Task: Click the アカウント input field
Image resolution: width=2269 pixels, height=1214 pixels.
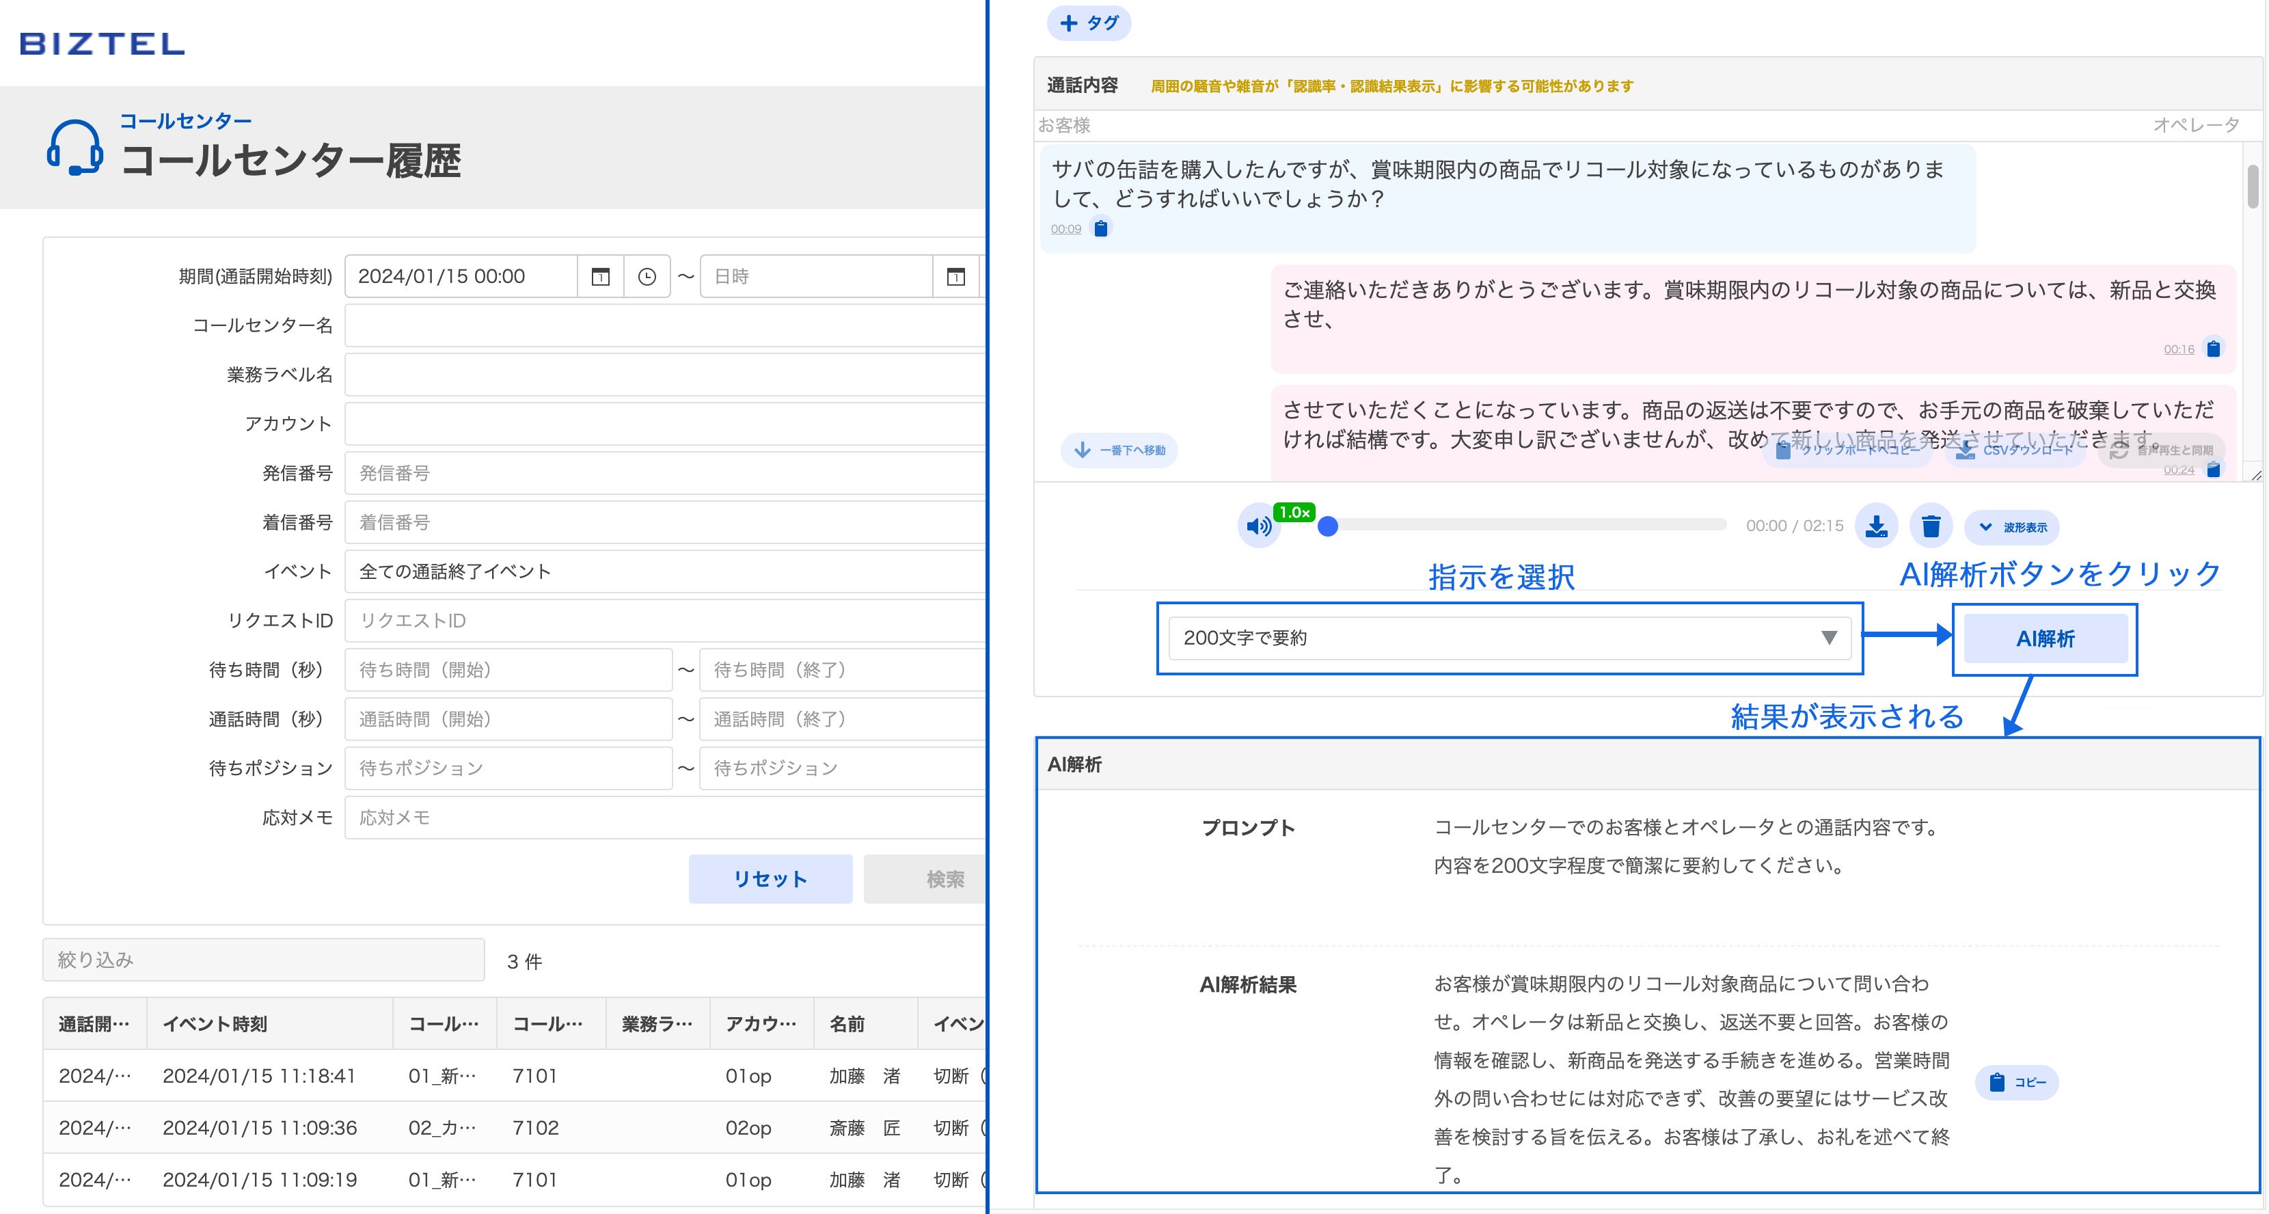Action: click(x=665, y=424)
